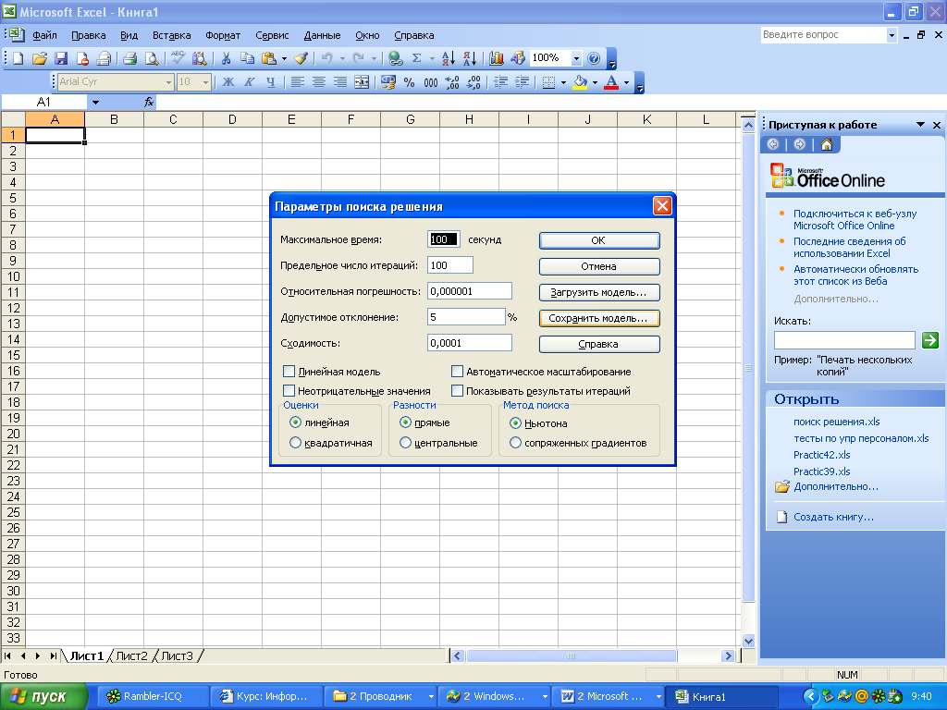Click the Chart Wizard icon
The image size is (947, 710).
497,58
